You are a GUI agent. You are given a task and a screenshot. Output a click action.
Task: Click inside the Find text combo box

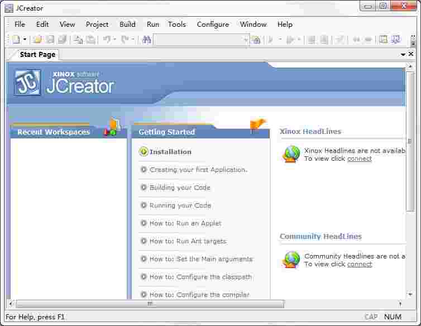click(198, 40)
